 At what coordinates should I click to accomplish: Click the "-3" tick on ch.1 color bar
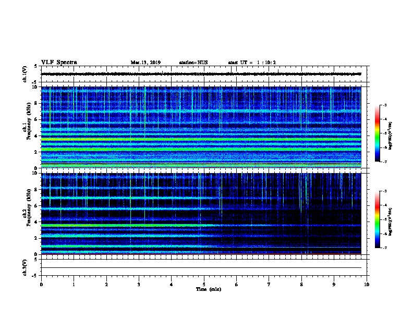point(384,105)
